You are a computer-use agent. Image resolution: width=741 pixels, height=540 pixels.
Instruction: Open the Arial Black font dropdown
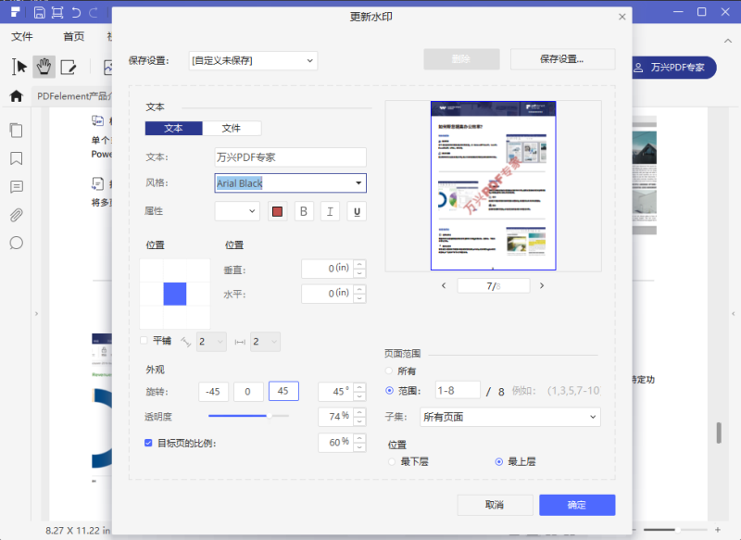coord(290,183)
